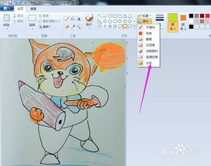This screenshot has width=211, height=166.
Task: Choose the Four-point star shape
Action: (x=105, y=26)
